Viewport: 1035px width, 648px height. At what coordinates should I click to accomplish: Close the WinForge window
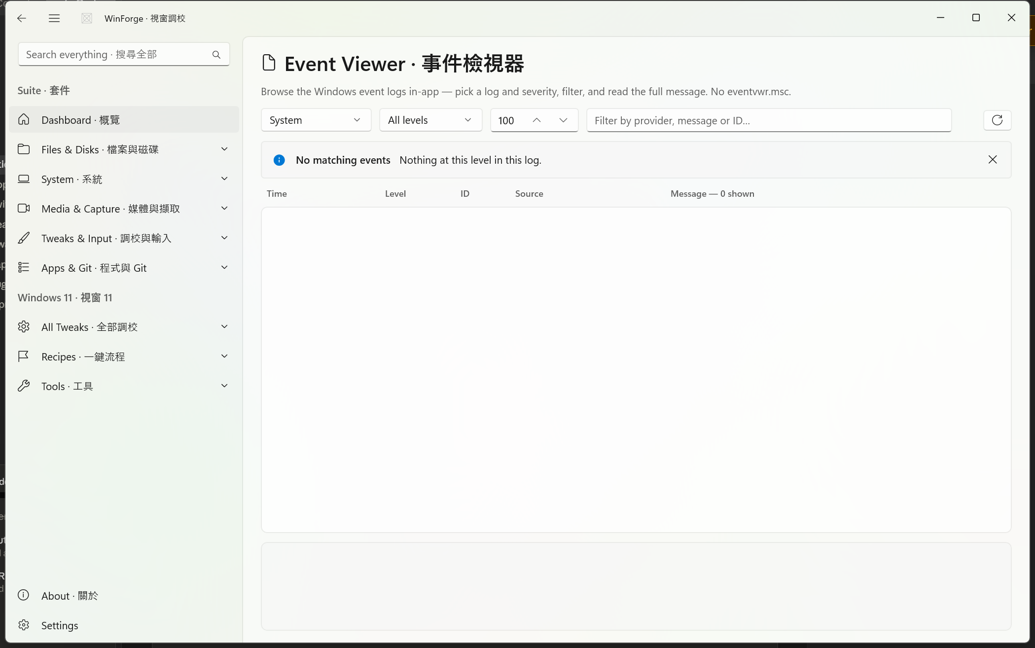click(x=1011, y=18)
